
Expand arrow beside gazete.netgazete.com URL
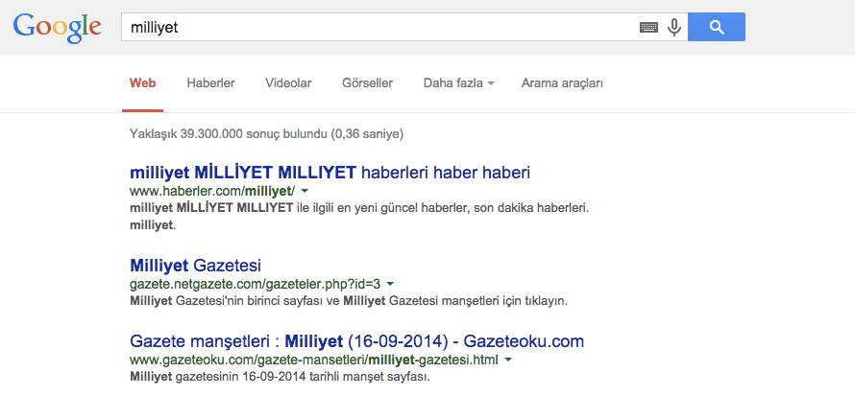coord(390,284)
